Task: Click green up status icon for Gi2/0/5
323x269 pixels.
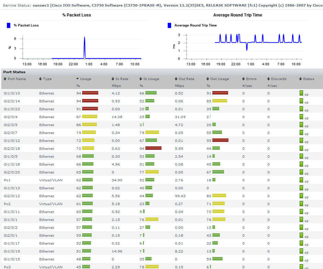Action: click(301, 125)
